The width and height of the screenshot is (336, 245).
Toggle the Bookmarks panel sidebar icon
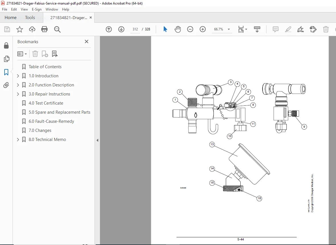[6, 72]
